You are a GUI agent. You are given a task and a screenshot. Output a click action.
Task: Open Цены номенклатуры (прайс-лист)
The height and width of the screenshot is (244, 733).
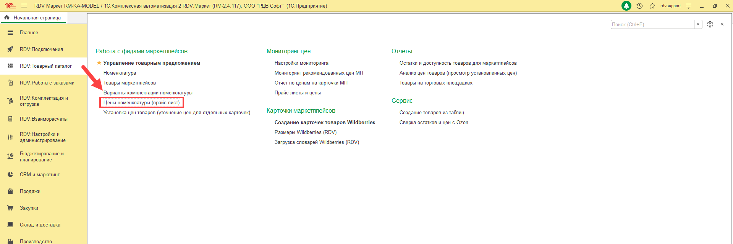tap(141, 103)
